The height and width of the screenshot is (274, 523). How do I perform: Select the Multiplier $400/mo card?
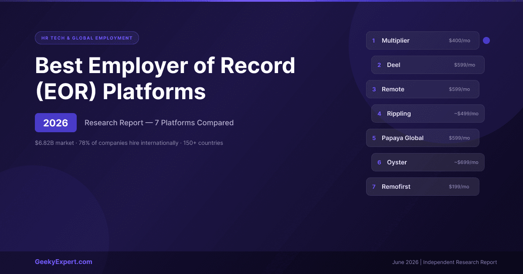coord(423,40)
